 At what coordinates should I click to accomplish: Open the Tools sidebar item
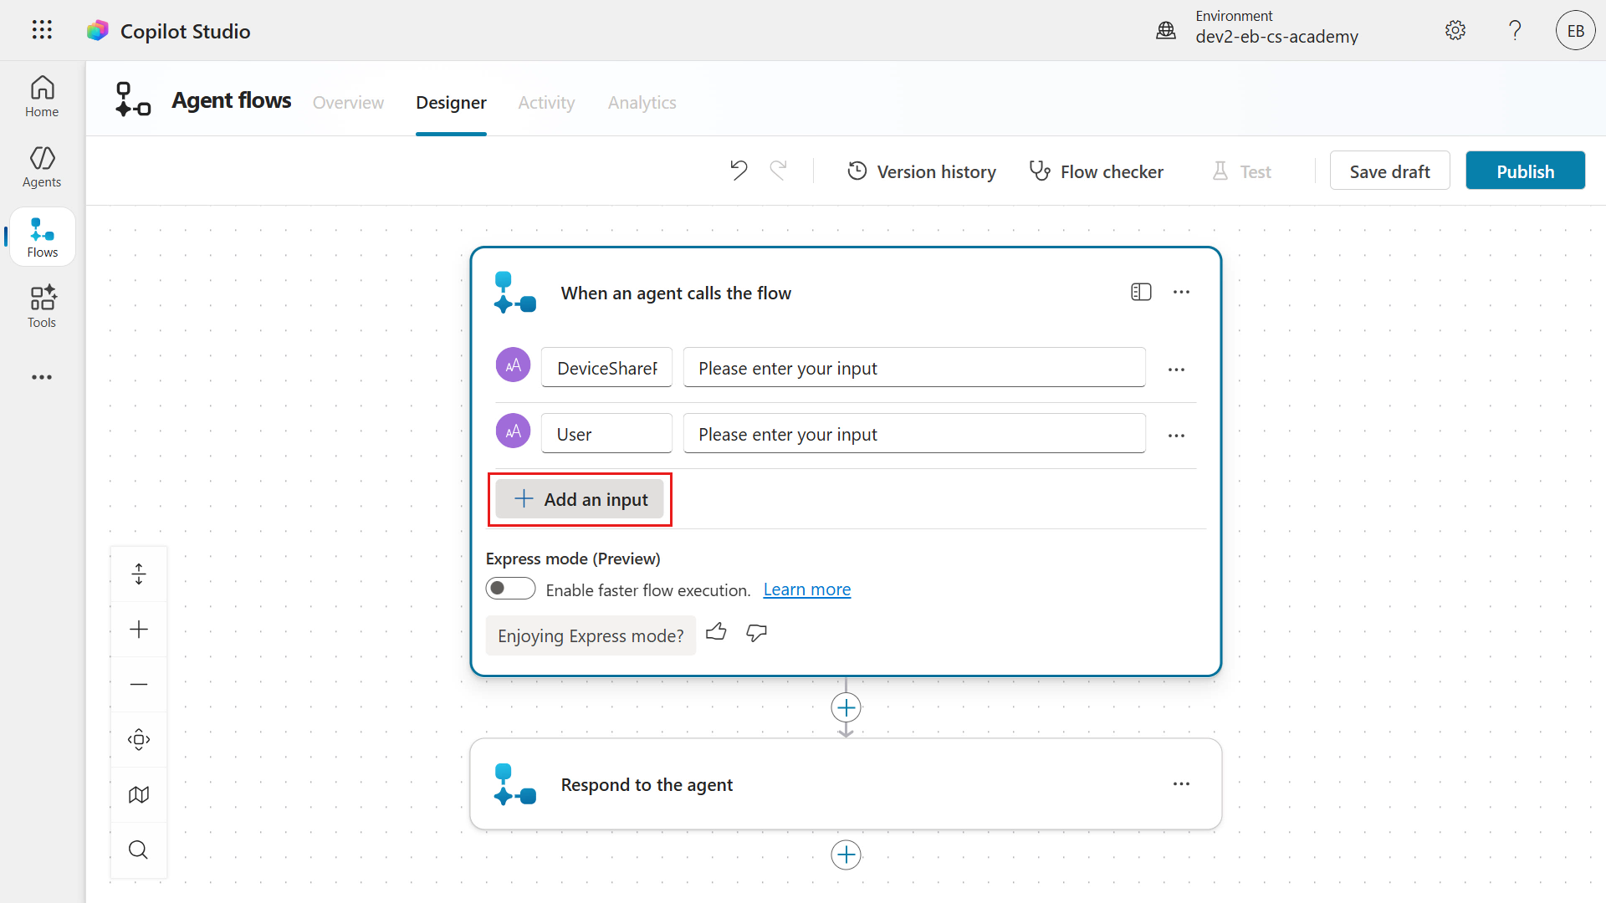42,306
